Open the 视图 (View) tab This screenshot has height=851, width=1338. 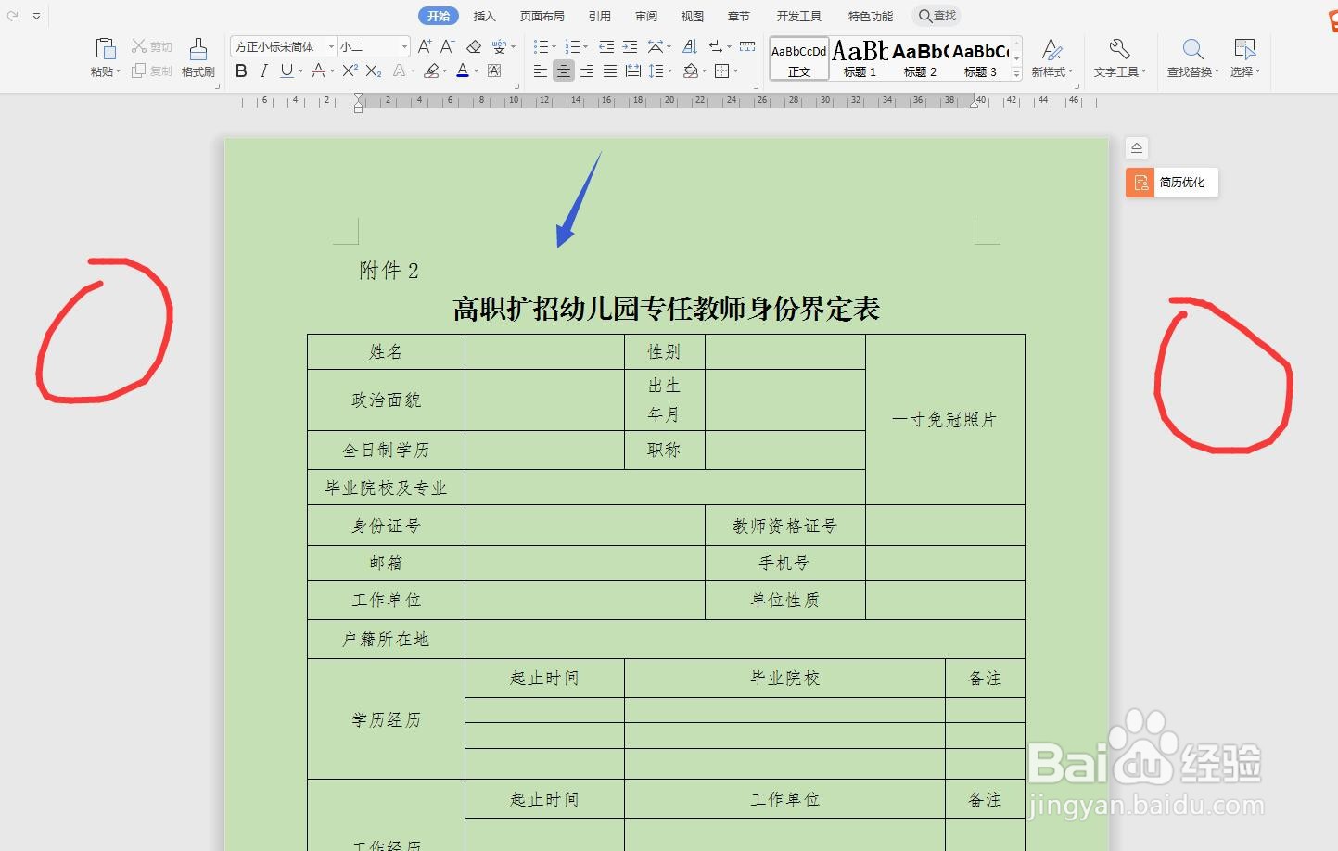pyautogui.click(x=693, y=16)
